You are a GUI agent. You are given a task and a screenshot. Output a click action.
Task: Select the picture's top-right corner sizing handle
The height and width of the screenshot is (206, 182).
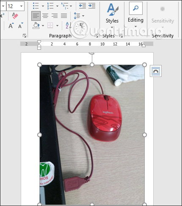coord(144,65)
